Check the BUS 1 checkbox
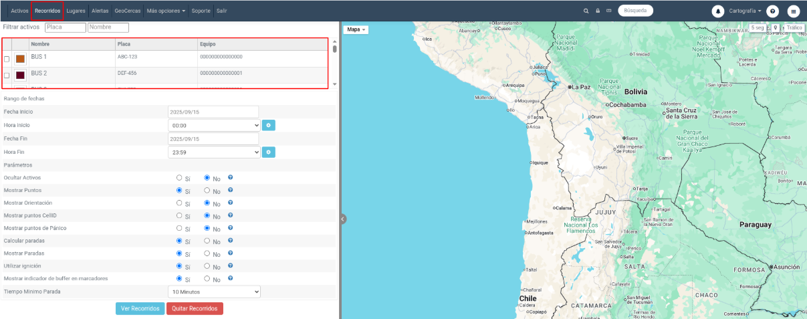Image resolution: width=807 pixels, height=319 pixels. (7, 60)
